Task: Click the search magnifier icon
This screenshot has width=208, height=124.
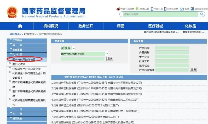Action: tap(201, 14)
